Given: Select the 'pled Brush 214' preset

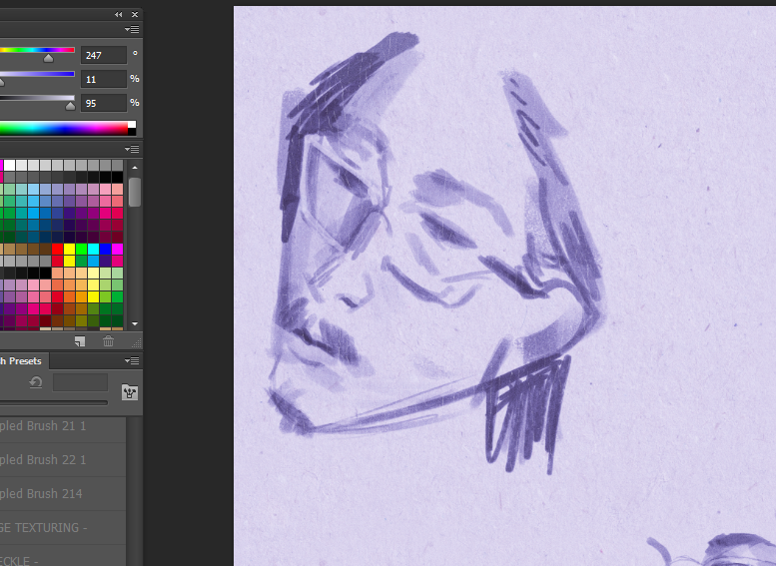Looking at the screenshot, I should coord(63,494).
